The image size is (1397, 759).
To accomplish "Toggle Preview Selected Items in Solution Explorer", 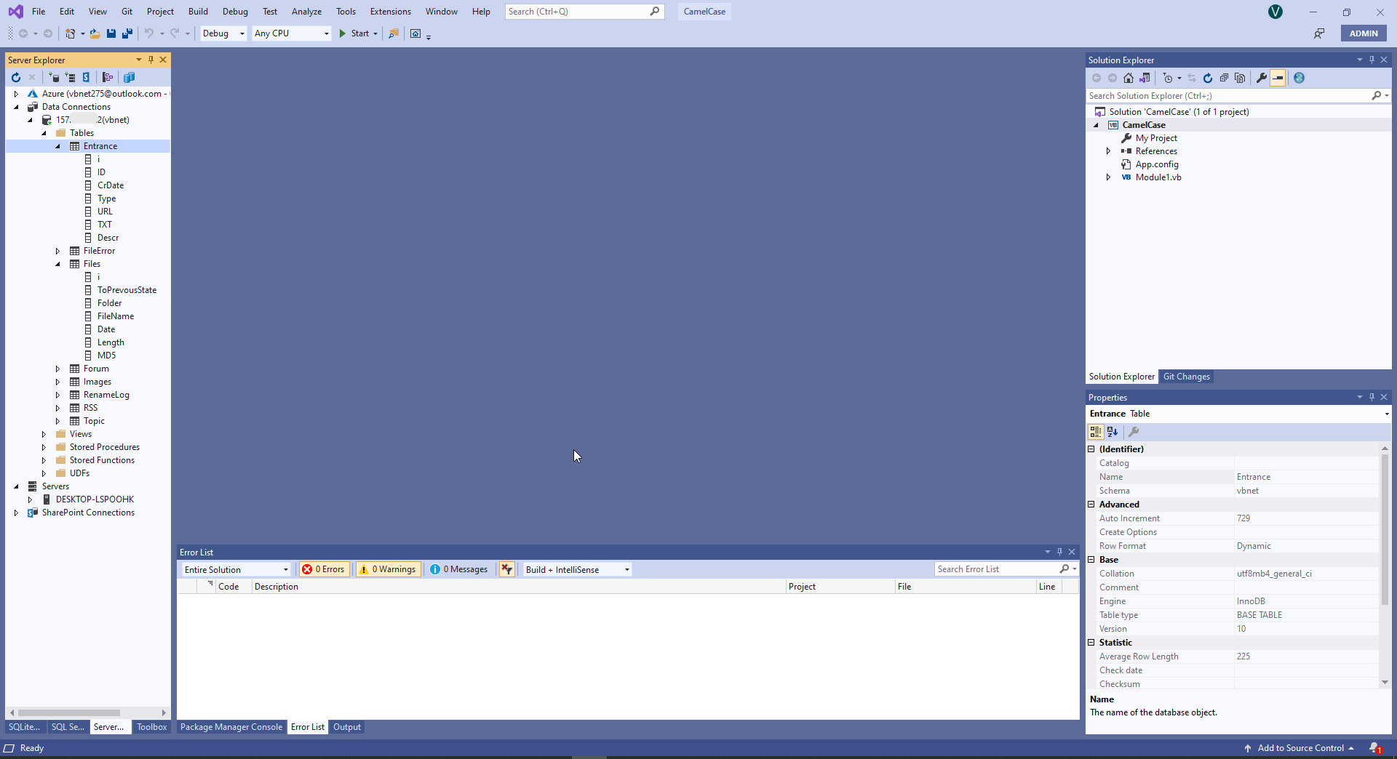I will click(x=1278, y=78).
